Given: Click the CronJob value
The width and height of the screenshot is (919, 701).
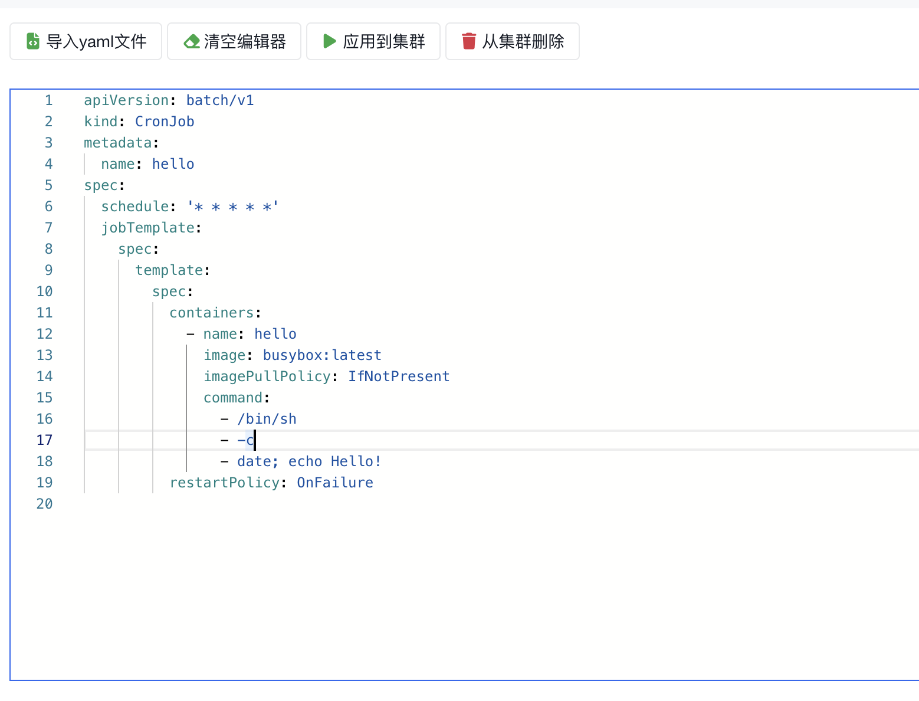Looking at the screenshot, I should click(x=165, y=122).
